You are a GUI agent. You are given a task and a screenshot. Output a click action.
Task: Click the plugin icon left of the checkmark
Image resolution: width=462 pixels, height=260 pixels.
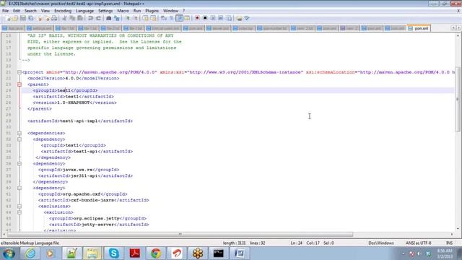(239, 18)
